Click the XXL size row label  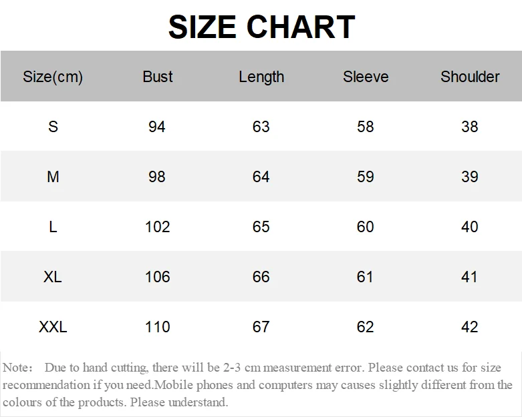(x=53, y=327)
